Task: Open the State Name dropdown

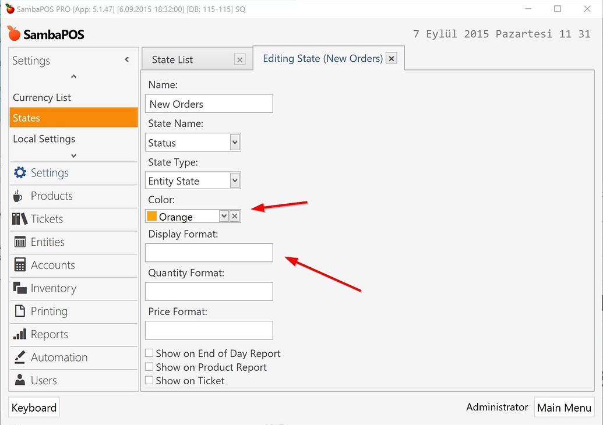Action: point(235,142)
